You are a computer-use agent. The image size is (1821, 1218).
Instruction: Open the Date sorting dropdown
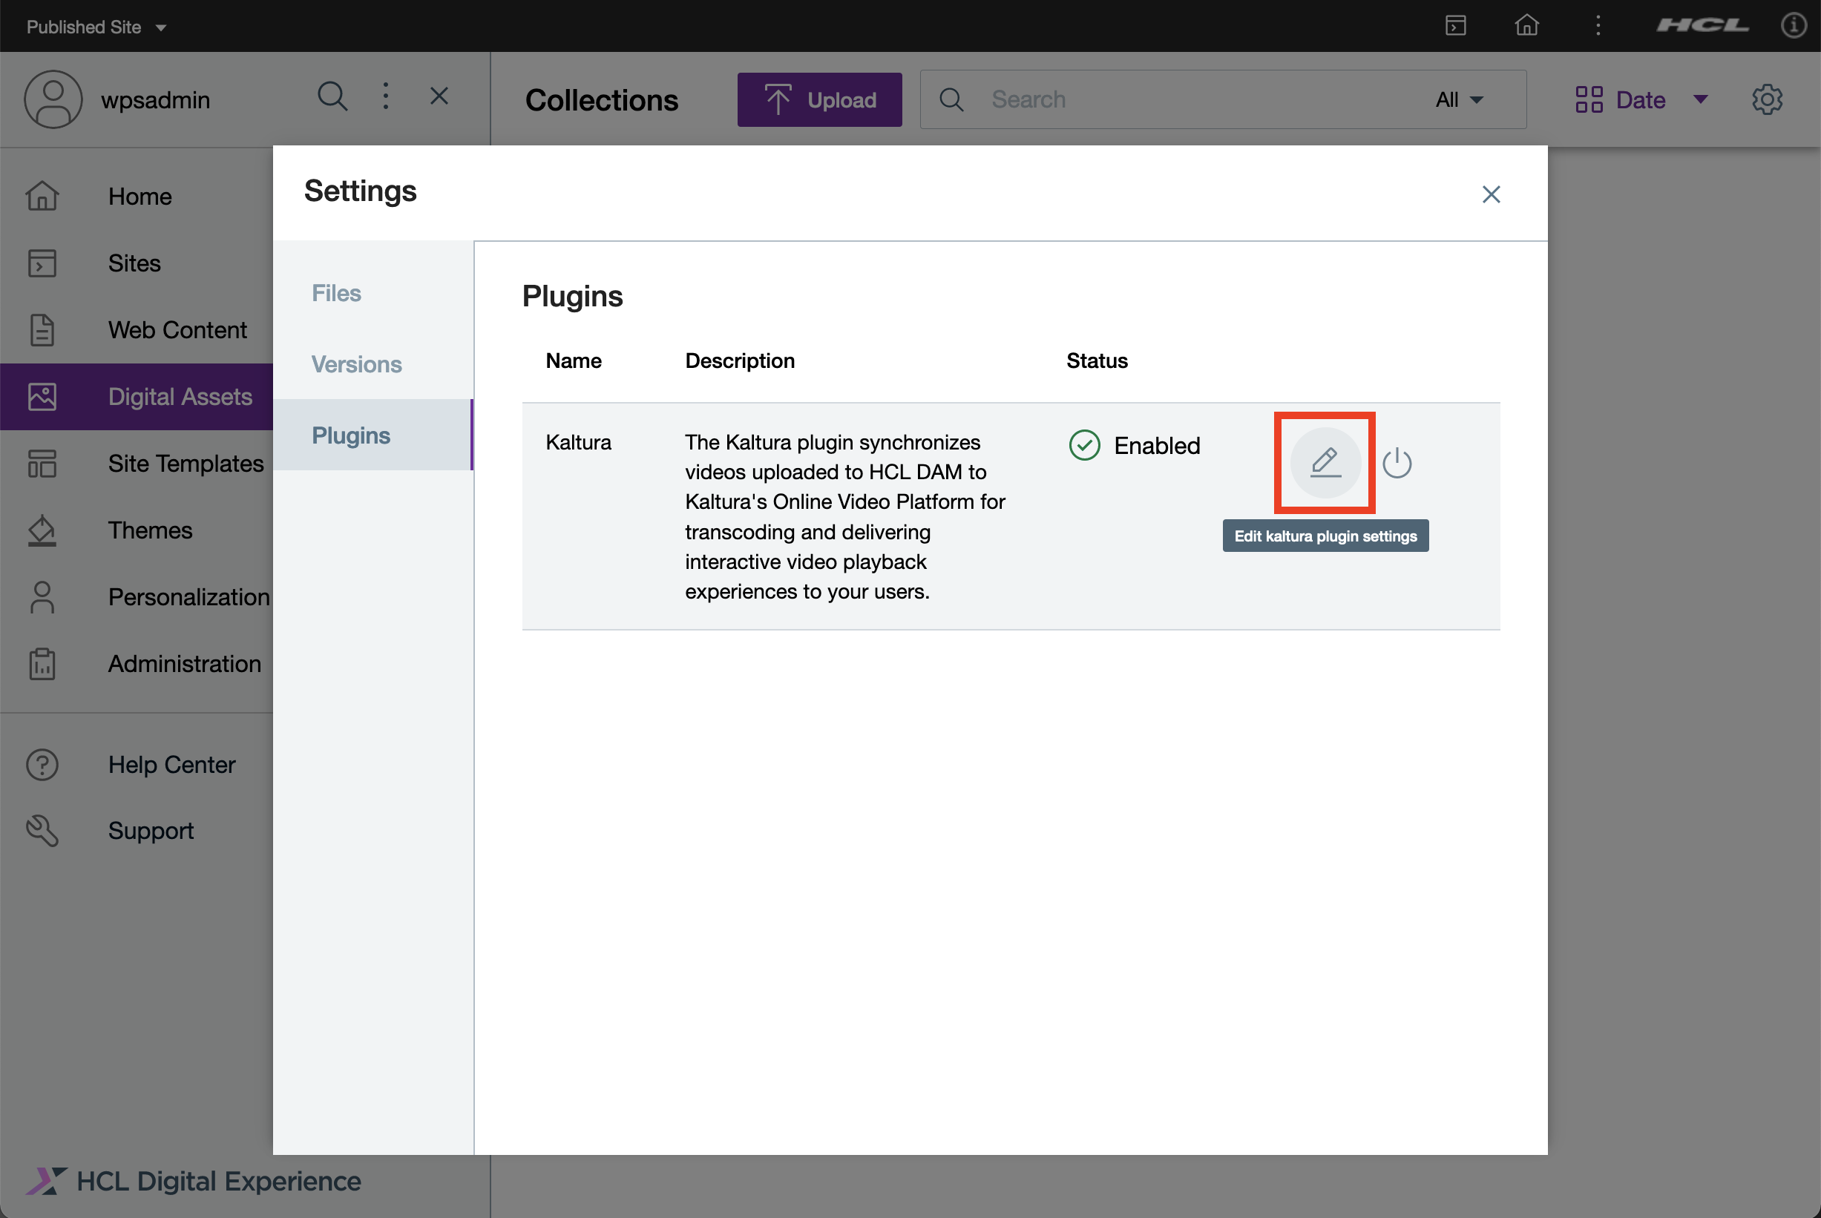1640,99
